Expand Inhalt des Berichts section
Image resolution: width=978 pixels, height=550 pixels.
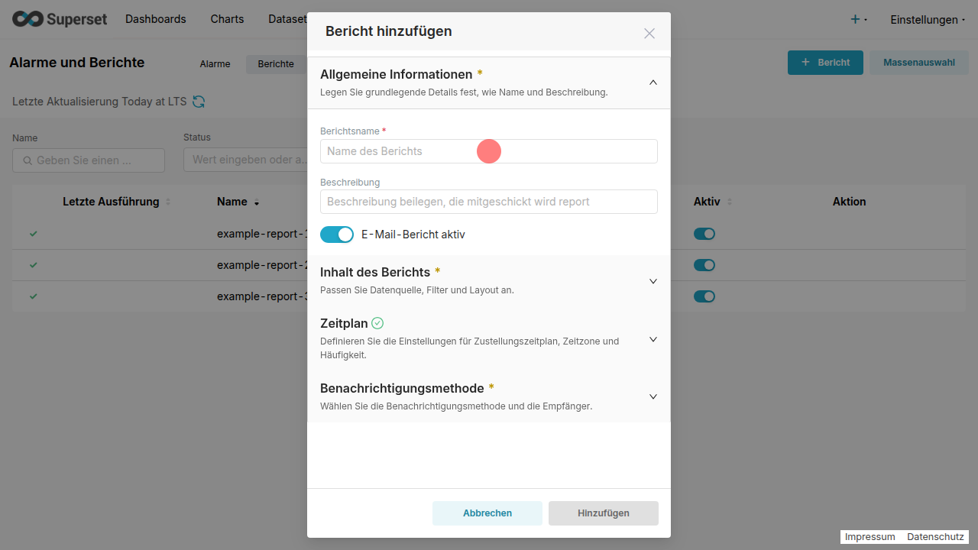click(653, 281)
